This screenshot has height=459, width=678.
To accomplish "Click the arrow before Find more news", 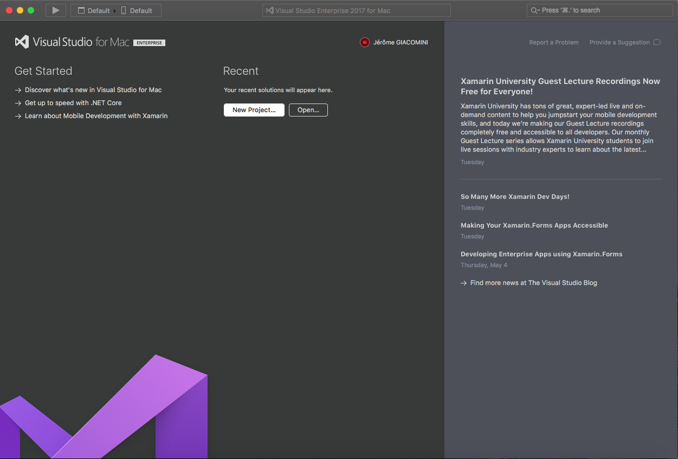I will point(464,283).
